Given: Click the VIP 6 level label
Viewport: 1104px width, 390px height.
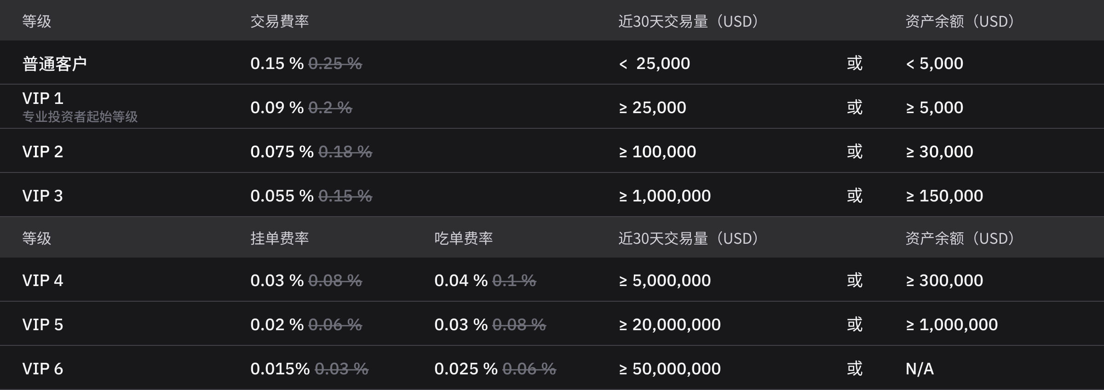Looking at the screenshot, I should pyautogui.click(x=43, y=369).
